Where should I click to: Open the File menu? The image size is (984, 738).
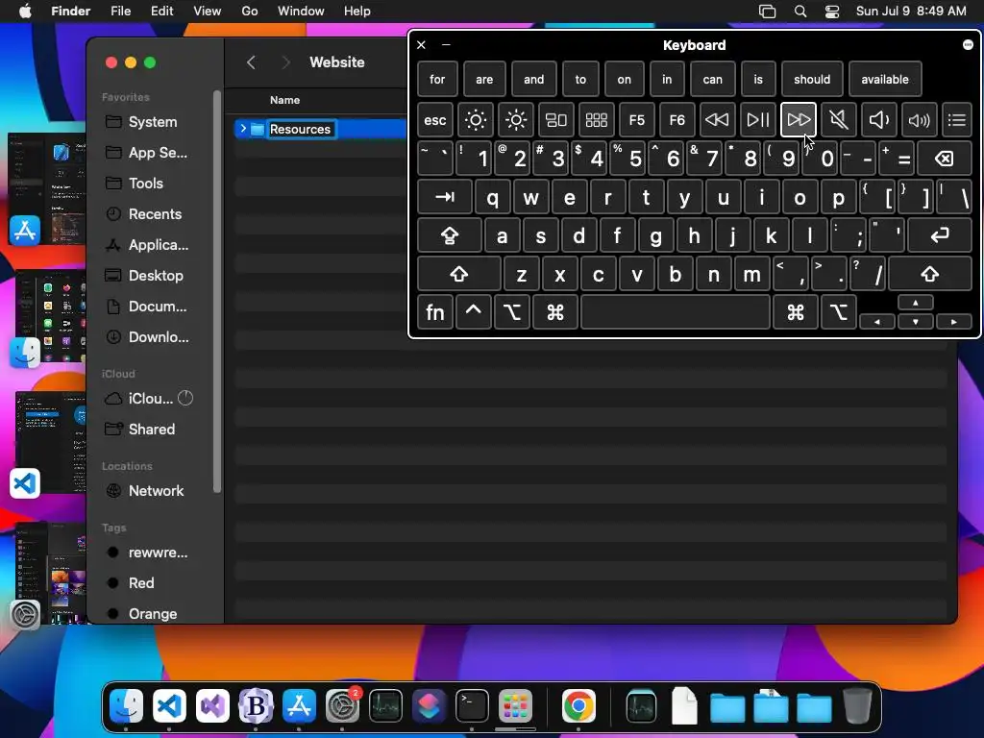click(120, 11)
